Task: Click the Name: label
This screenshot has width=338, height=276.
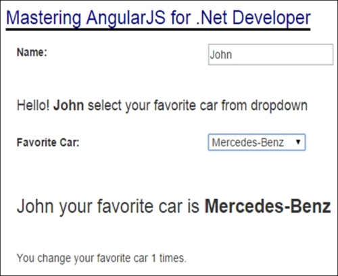Action: (x=32, y=52)
